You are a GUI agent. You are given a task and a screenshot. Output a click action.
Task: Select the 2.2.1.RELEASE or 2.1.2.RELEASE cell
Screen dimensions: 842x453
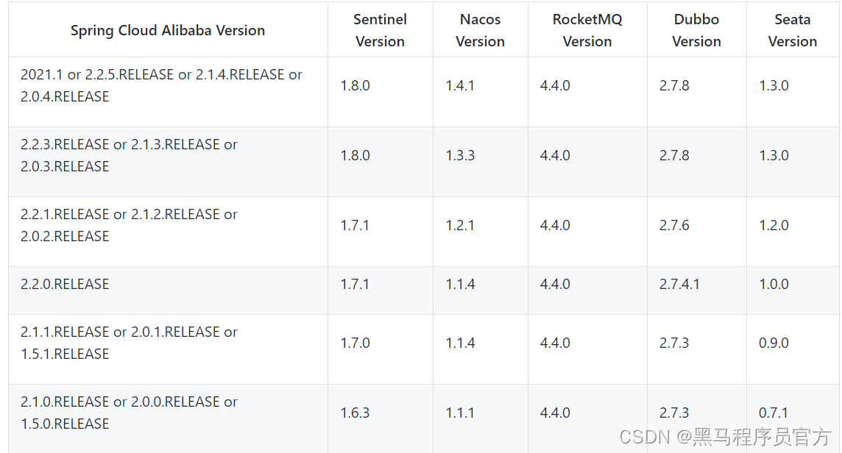click(129, 225)
